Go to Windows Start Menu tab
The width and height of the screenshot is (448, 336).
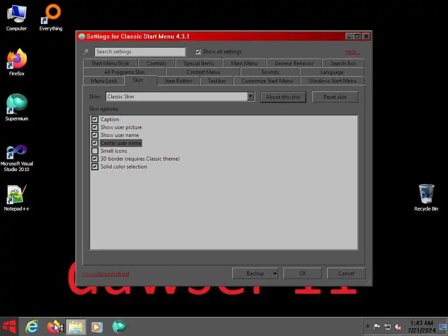pos(332,81)
